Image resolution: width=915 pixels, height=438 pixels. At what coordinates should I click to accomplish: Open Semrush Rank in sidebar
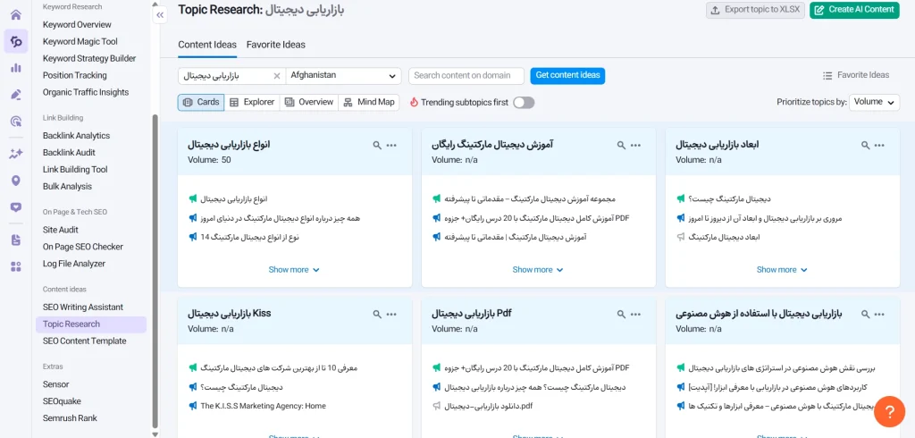[x=70, y=418]
